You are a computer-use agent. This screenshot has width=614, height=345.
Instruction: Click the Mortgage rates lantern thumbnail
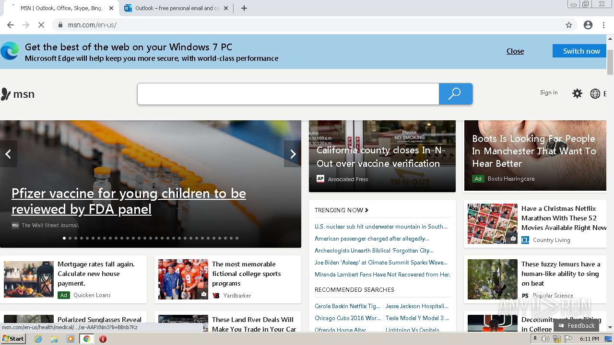tap(29, 279)
